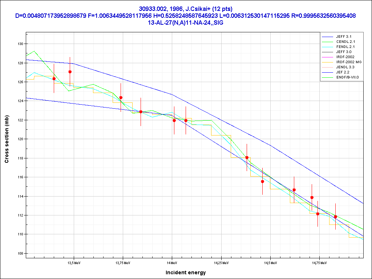Viewport: 372px width, 279px height.
Task: Select JEF 2.2 in the legend
Action: click(x=343, y=72)
